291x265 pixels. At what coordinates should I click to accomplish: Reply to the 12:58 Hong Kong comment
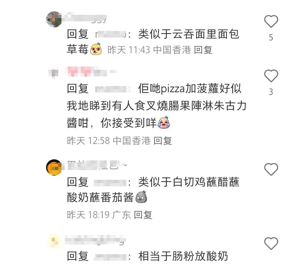(162, 140)
